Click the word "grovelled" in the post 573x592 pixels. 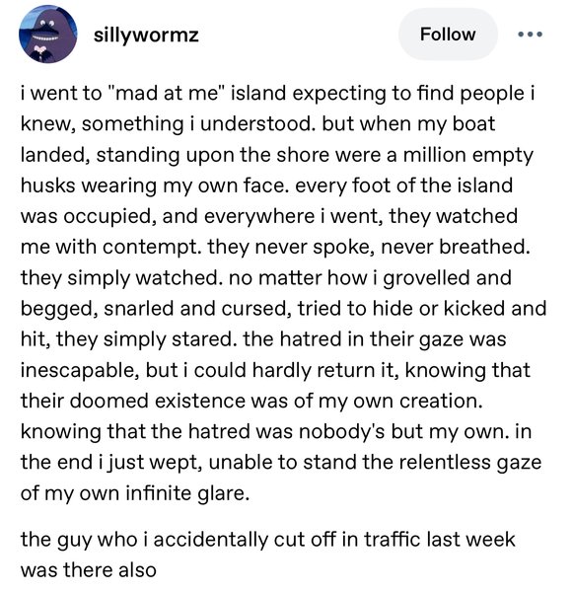pyautogui.click(x=426, y=278)
